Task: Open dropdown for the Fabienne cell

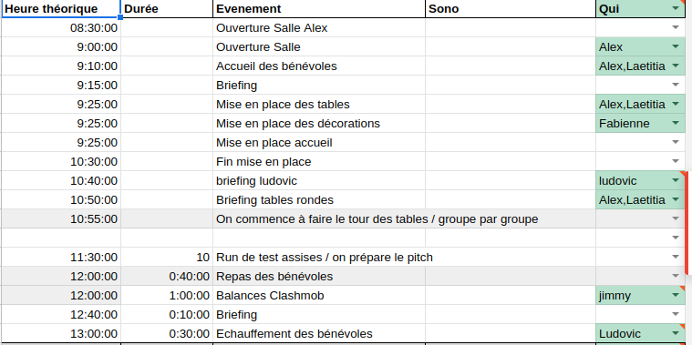Action: (676, 124)
